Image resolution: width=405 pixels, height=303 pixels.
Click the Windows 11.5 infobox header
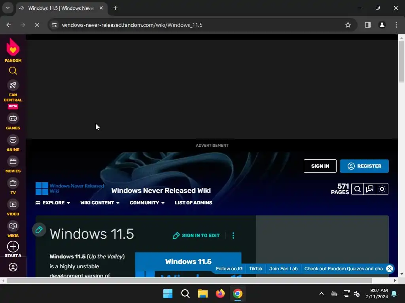pyautogui.click(x=188, y=262)
